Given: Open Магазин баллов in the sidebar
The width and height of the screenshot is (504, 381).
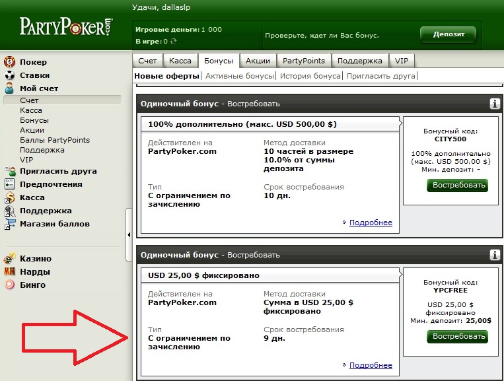Looking at the screenshot, I should 55,224.
